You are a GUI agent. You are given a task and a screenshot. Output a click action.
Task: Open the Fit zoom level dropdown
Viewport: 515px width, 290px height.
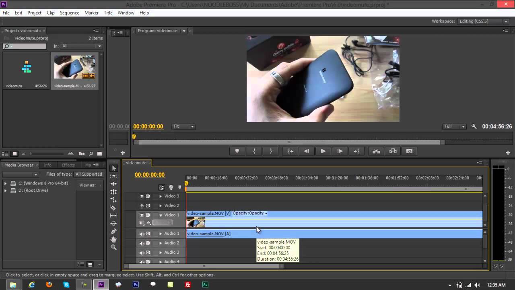click(x=184, y=126)
